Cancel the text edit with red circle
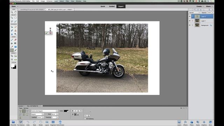This screenshot has height=126, width=224. point(50,33)
